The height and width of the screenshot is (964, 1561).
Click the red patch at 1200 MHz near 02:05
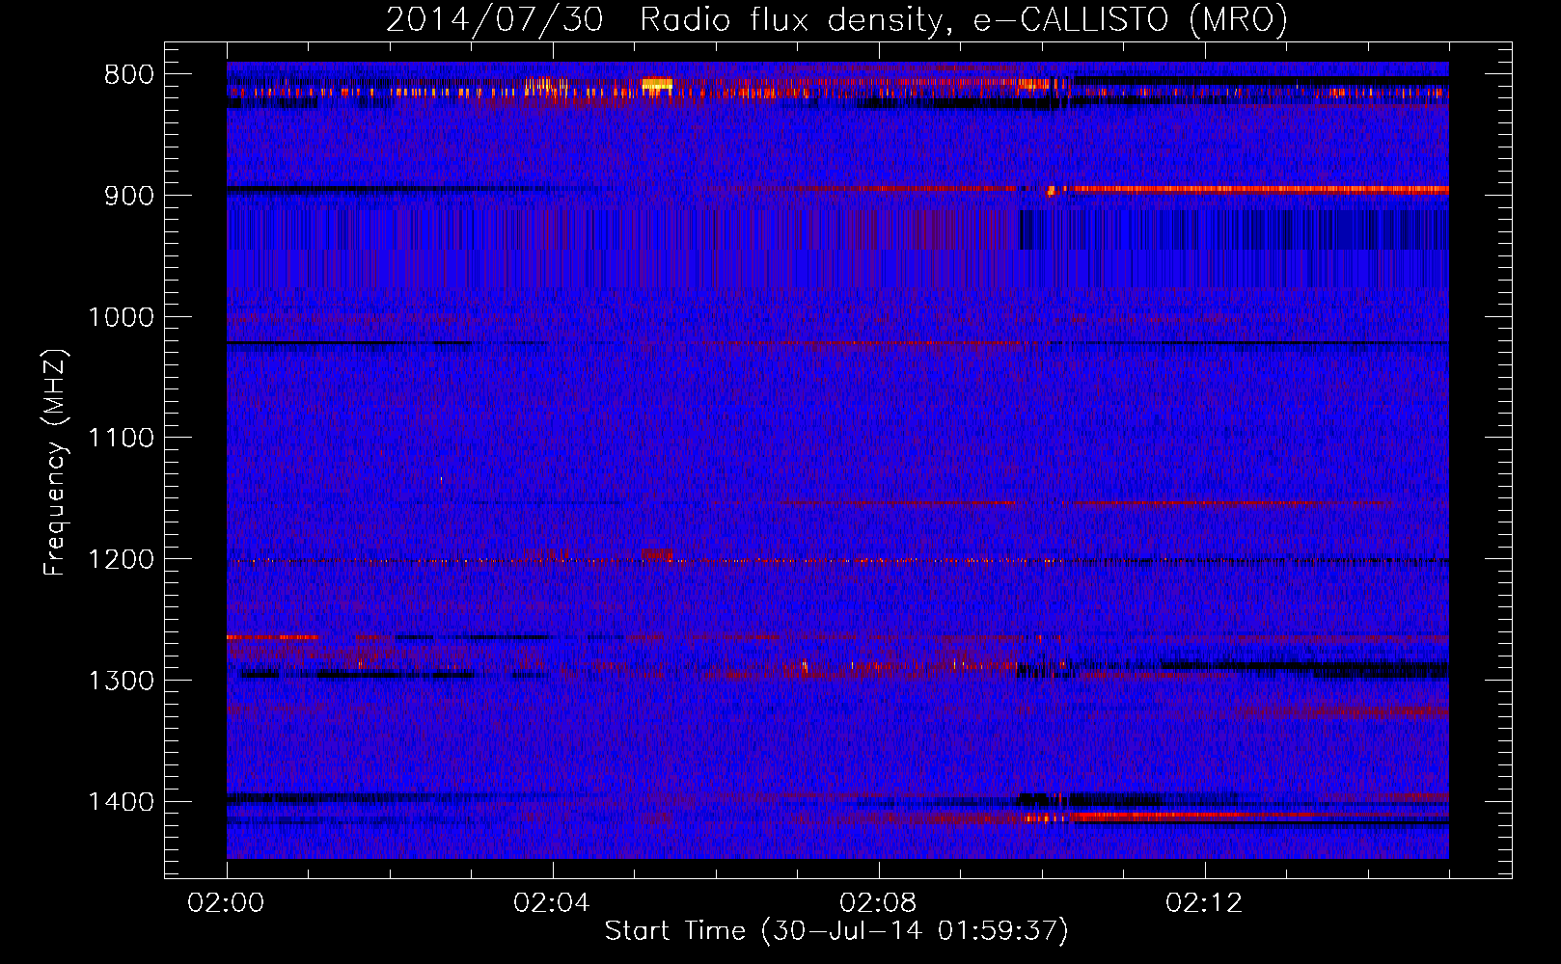[657, 554]
